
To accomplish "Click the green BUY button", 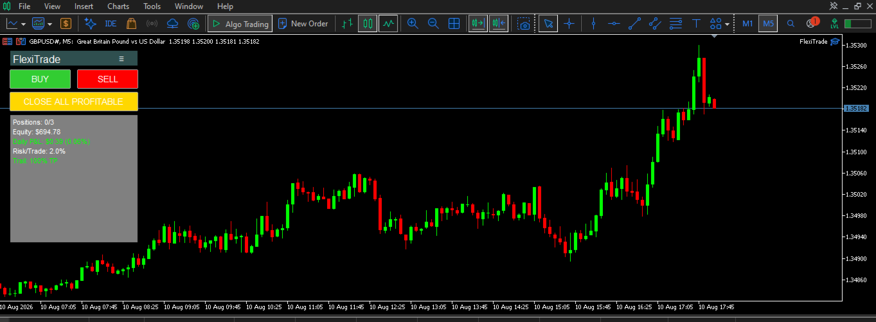I will pos(40,79).
